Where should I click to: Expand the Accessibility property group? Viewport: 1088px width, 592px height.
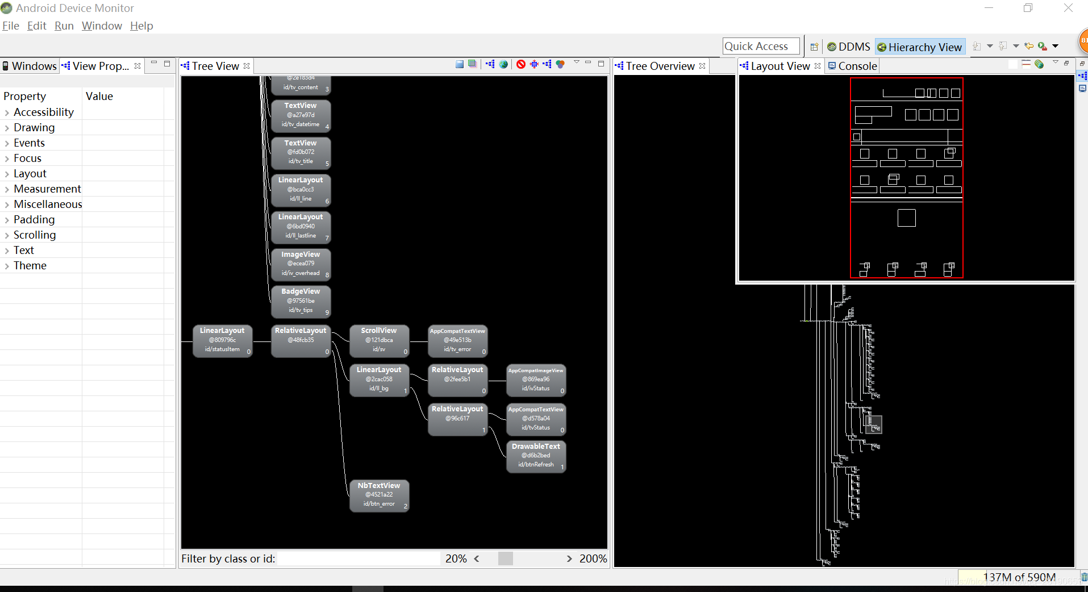click(7, 112)
